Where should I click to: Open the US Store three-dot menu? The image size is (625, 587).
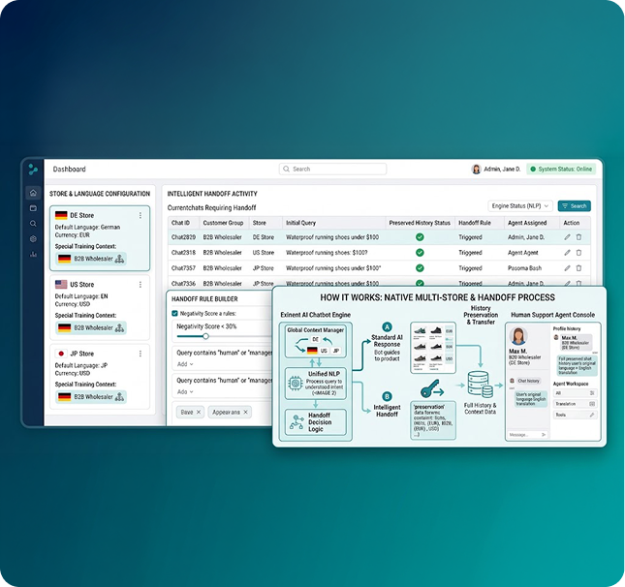(x=141, y=285)
